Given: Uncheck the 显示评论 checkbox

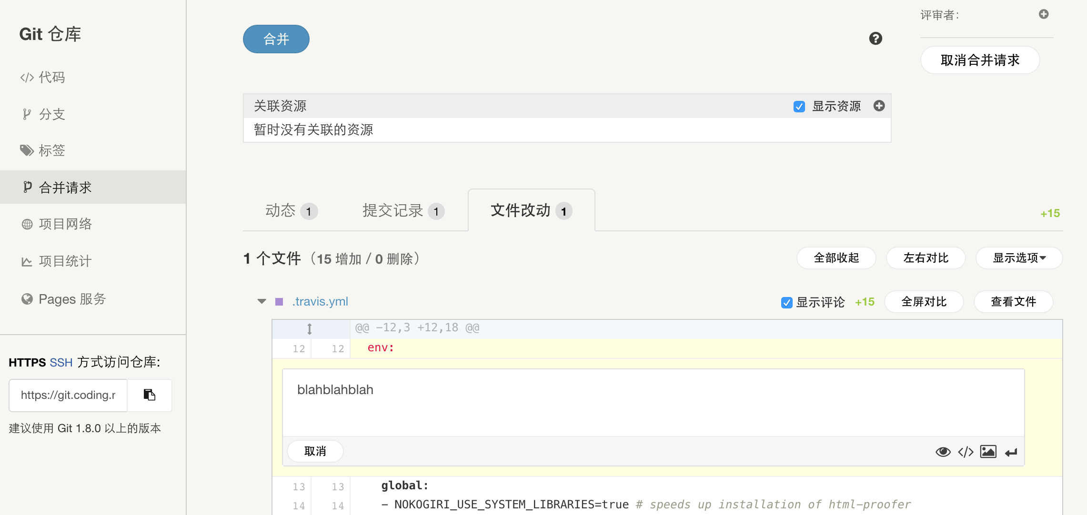Looking at the screenshot, I should (x=786, y=302).
